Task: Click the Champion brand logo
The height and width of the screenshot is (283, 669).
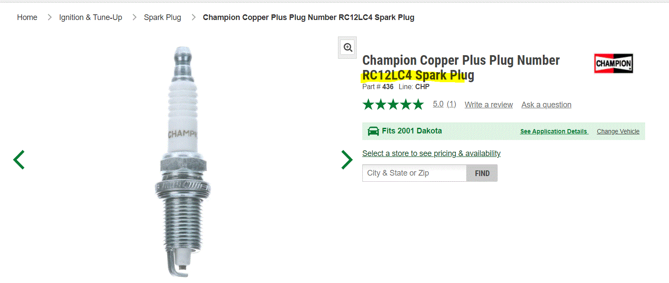Action: click(x=613, y=63)
